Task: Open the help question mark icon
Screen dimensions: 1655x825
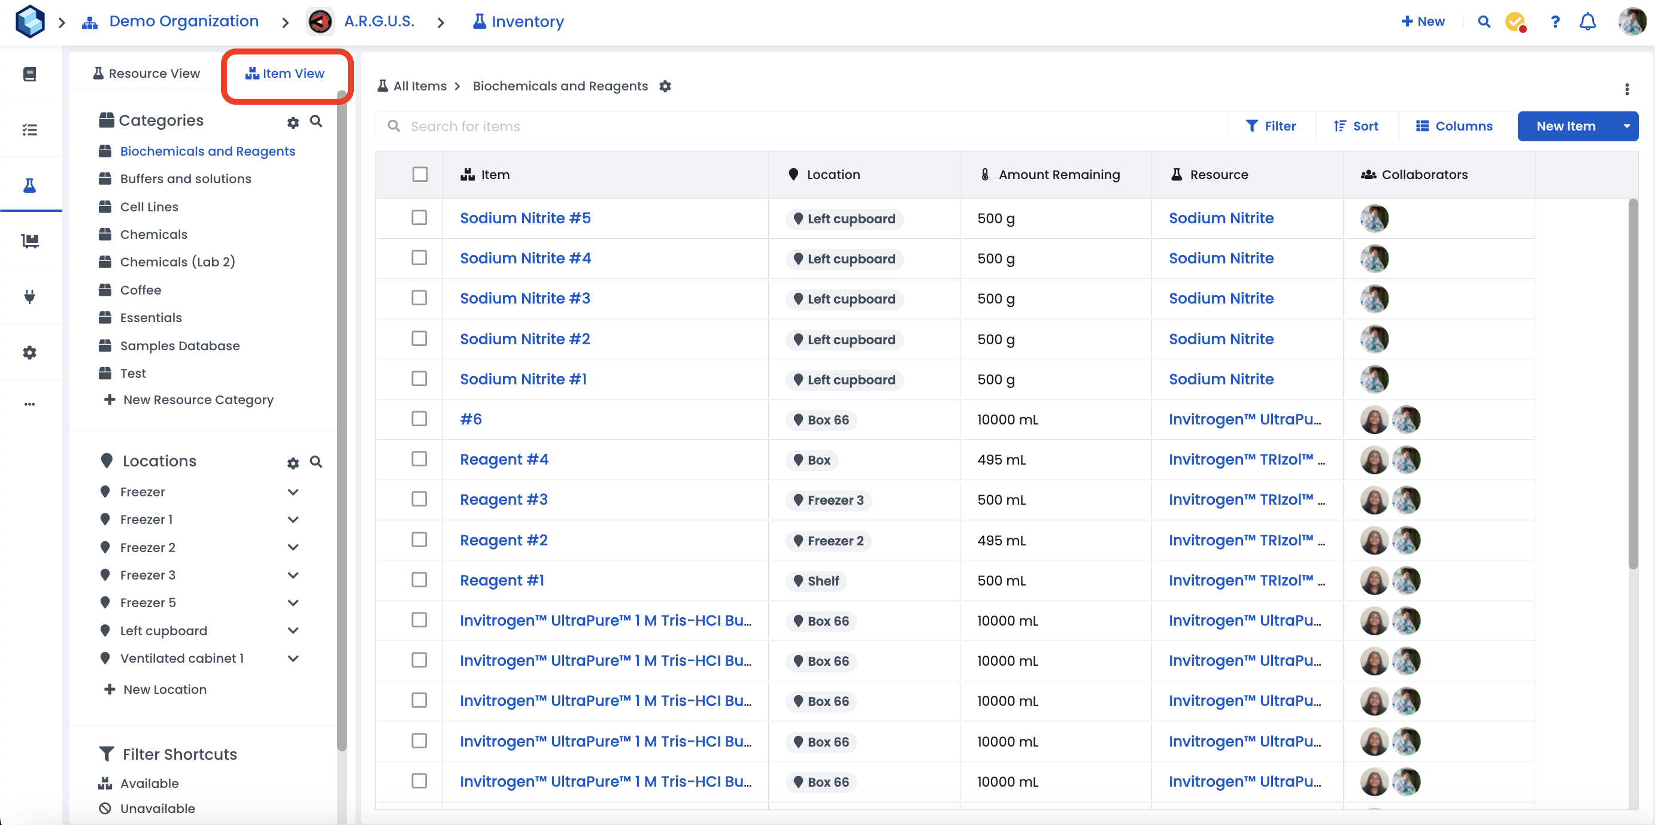Action: (x=1555, y=22)
